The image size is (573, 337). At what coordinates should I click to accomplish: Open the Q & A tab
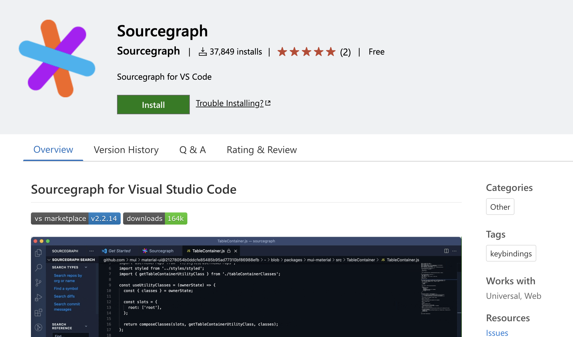(x=193, y=150)
